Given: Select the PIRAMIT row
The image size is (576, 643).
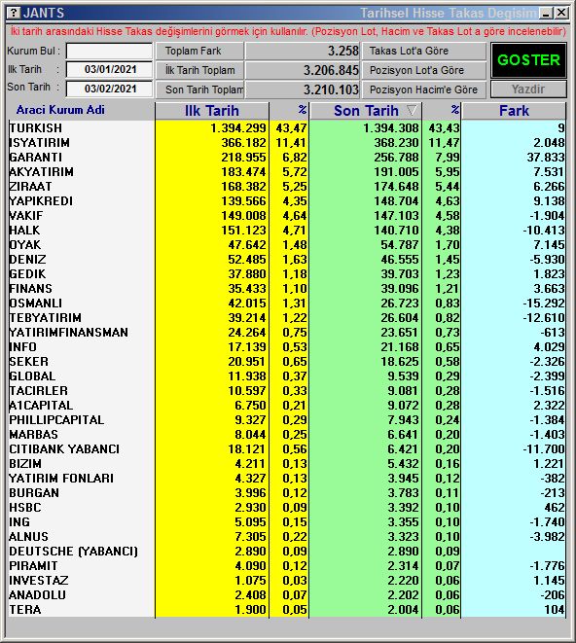Looking at the screenshot, I should [287, 566].
